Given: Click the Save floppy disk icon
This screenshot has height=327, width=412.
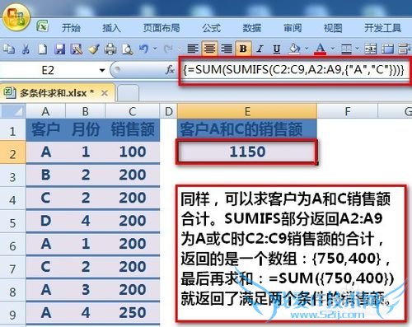Looking at the screenshot, I should (59, 49).
